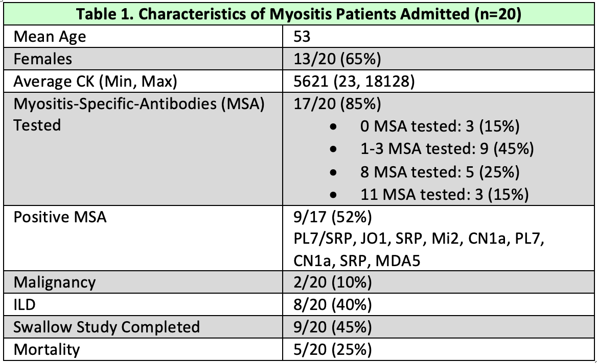
Task: Select the Females row label
Action: tap(43, 59)
